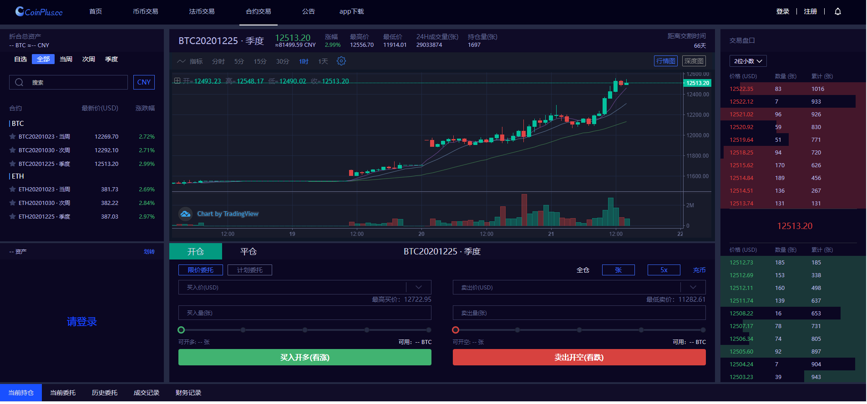Favorite ETH20201030 次周 with its star
The image size is (867, 404).
13,203
